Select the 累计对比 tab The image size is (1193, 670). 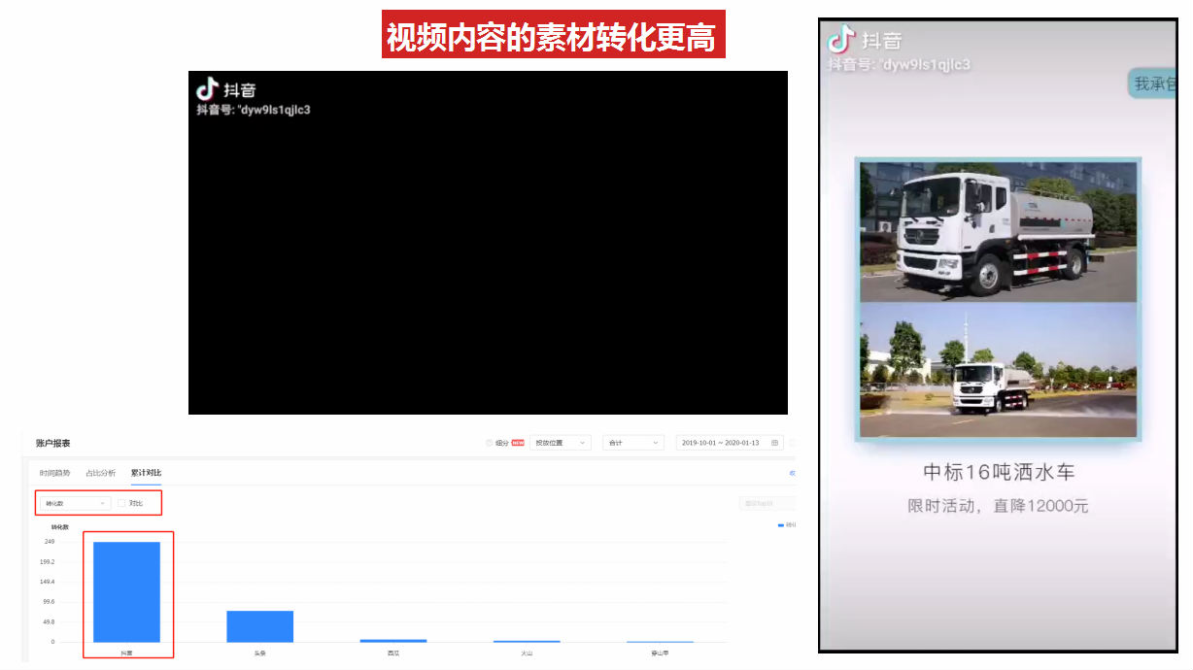coord(147,473)
